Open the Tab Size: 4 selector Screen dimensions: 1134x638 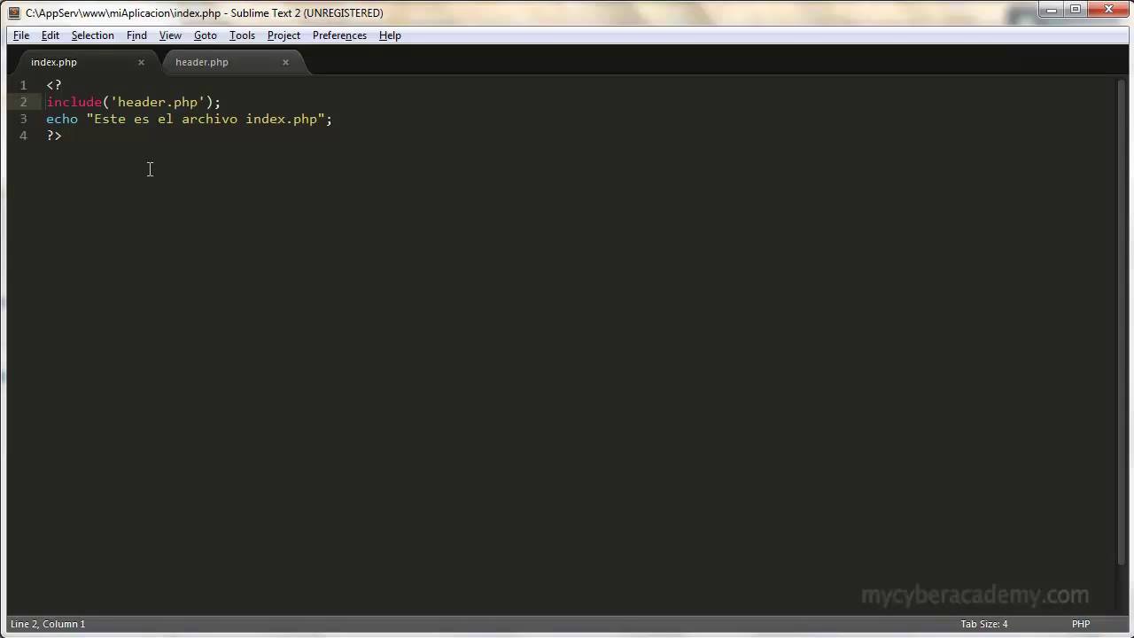click(x=984, y=624)
